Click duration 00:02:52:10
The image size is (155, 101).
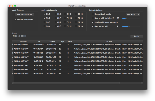(x=51, y=65)
